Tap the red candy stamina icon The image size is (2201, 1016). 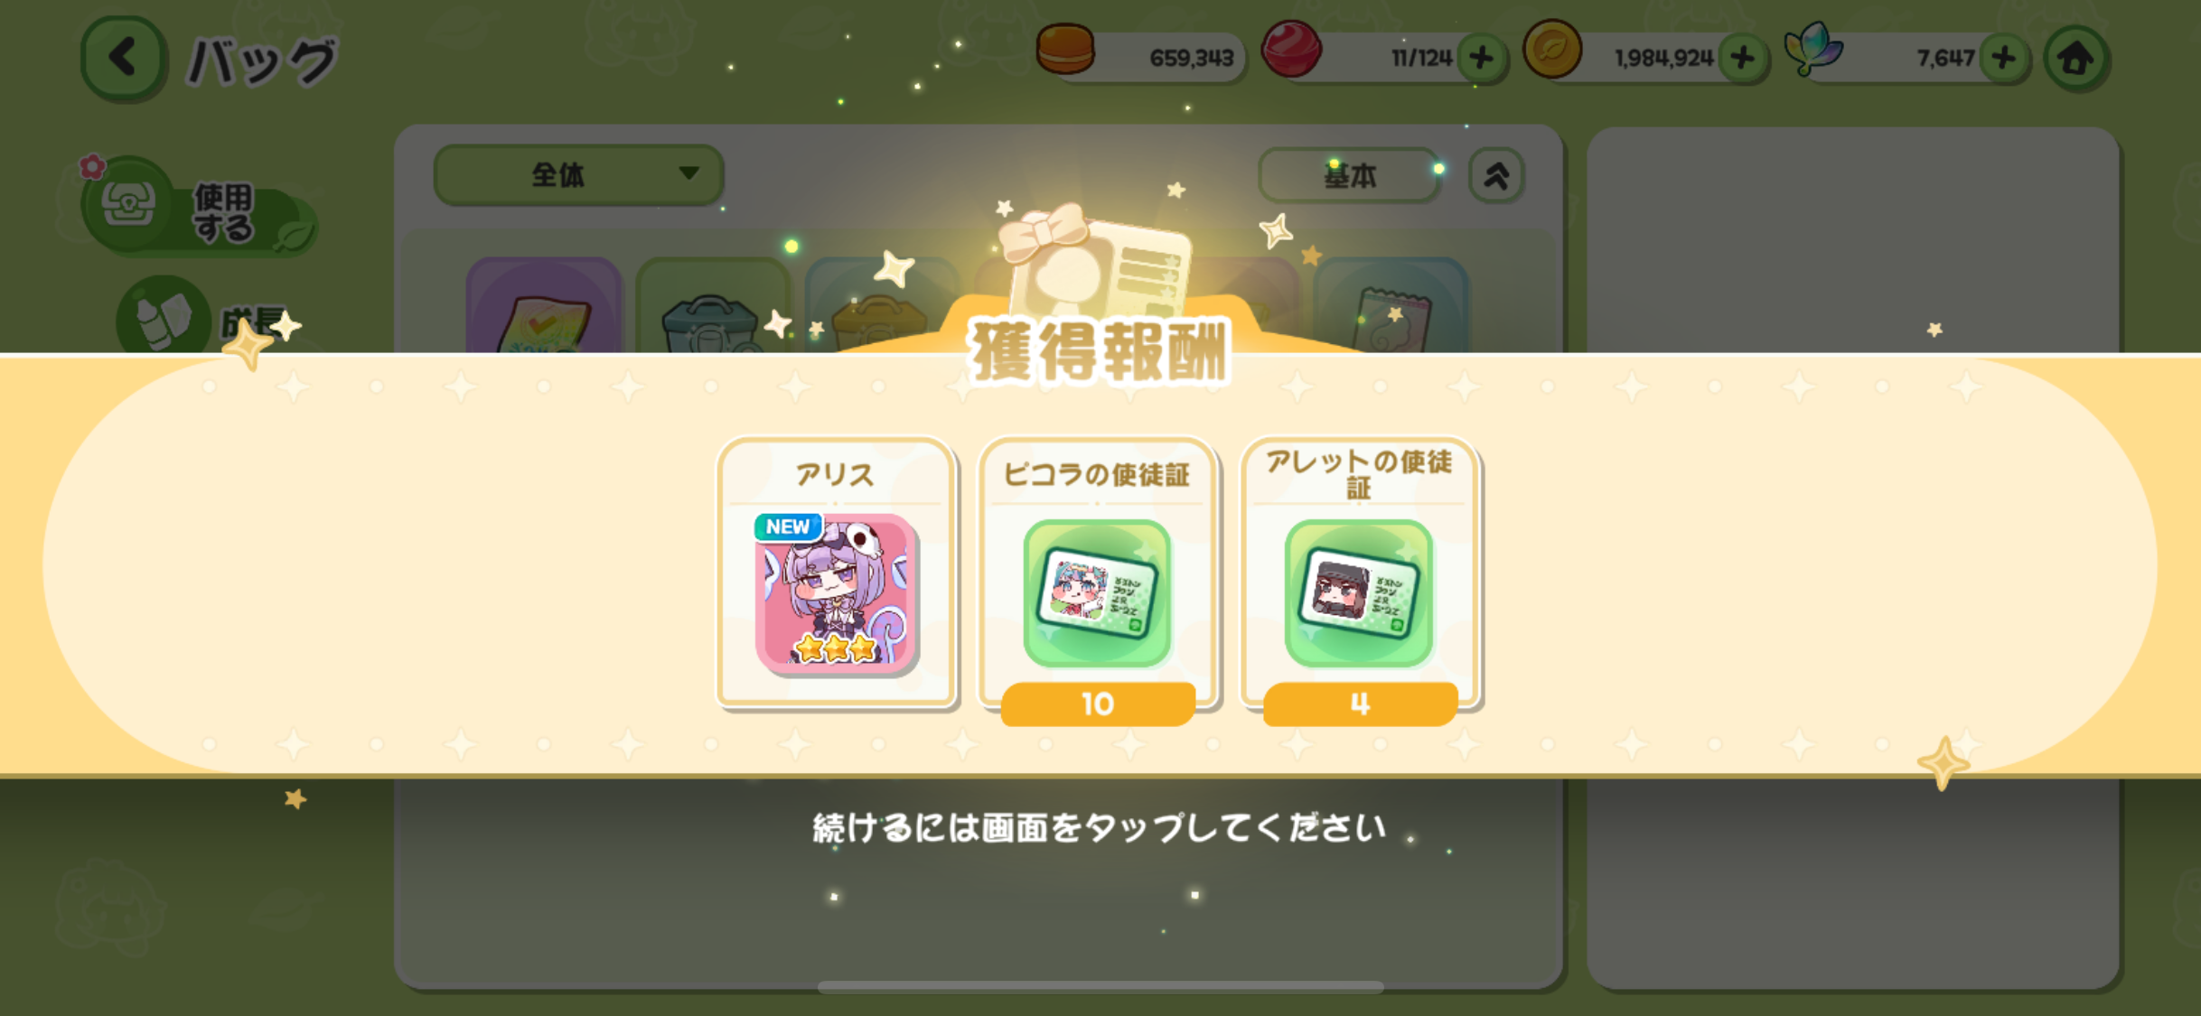tap(1291, 49)
